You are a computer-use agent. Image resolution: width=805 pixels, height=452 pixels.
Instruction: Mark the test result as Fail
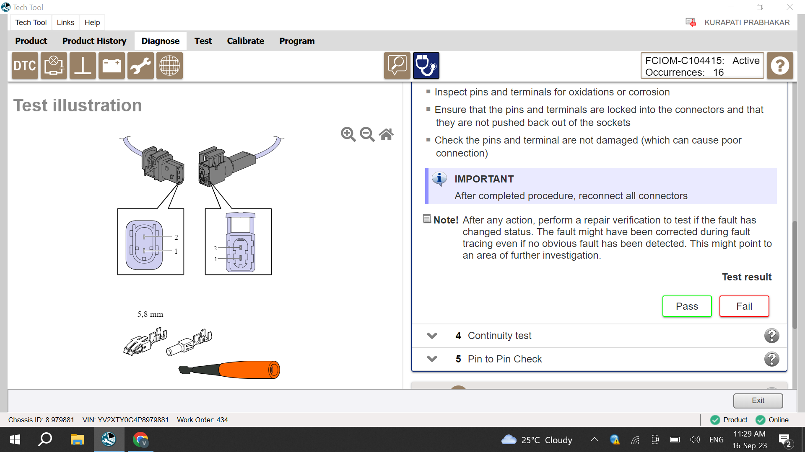(744, 306)
